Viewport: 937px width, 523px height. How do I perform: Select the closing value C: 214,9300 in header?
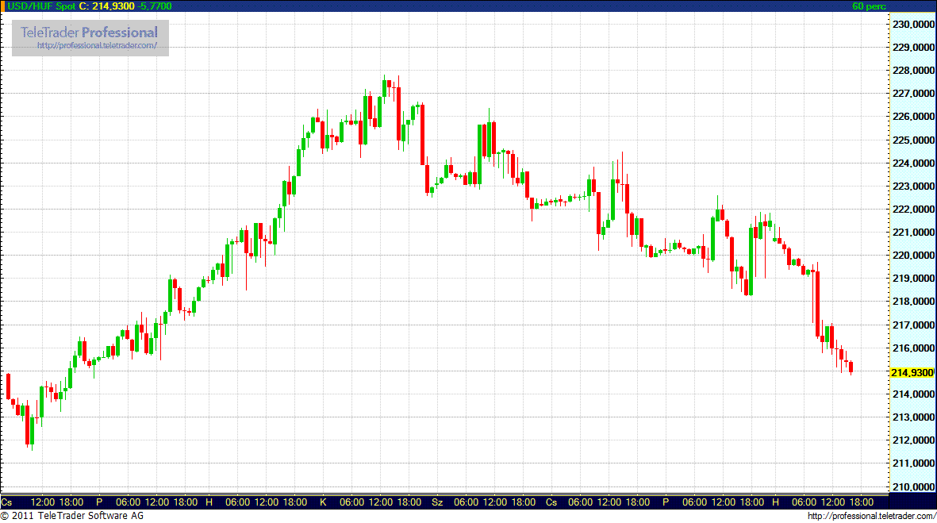click(107, 6)
